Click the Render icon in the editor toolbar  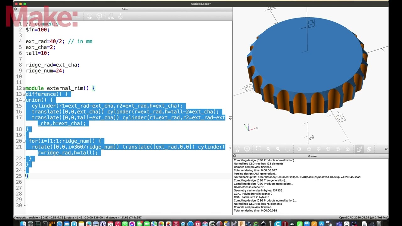99,16
